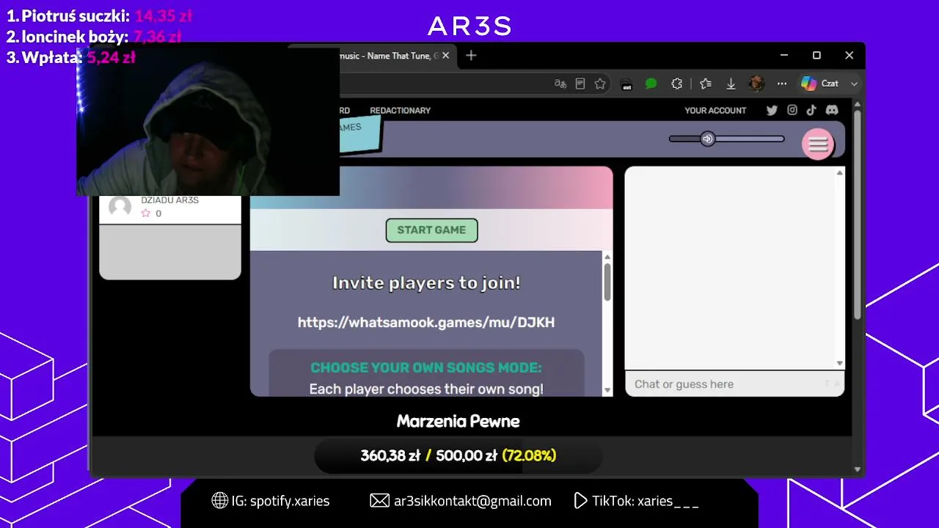Click the game panel scrollbar up arrow
Screen dimensions: 939x528
(607, 256)
